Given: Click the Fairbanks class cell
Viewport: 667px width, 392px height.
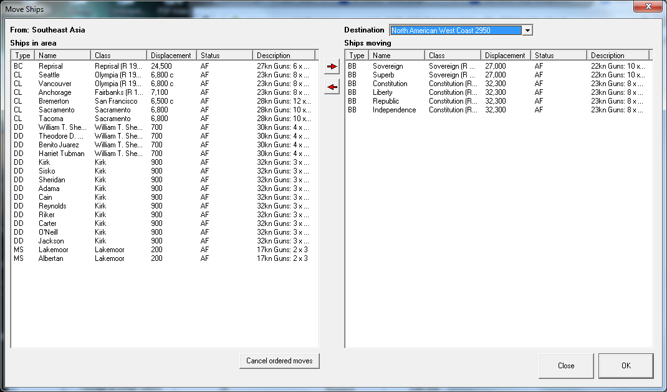Looking at the screenshot, I should pos(118,92).
